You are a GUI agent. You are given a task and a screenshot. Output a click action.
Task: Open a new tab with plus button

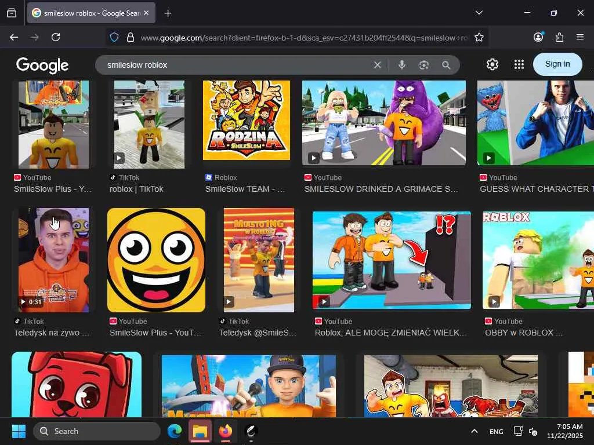pos(168,13)
